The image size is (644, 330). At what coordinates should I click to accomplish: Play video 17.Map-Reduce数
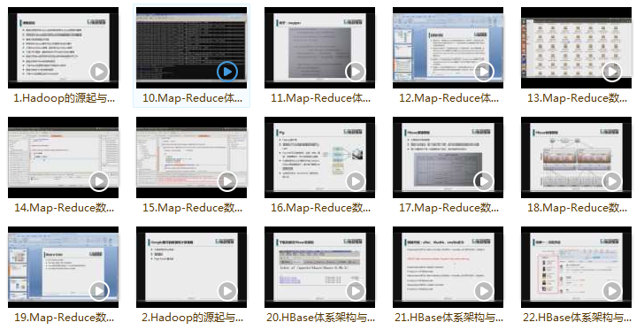point(484,181)
